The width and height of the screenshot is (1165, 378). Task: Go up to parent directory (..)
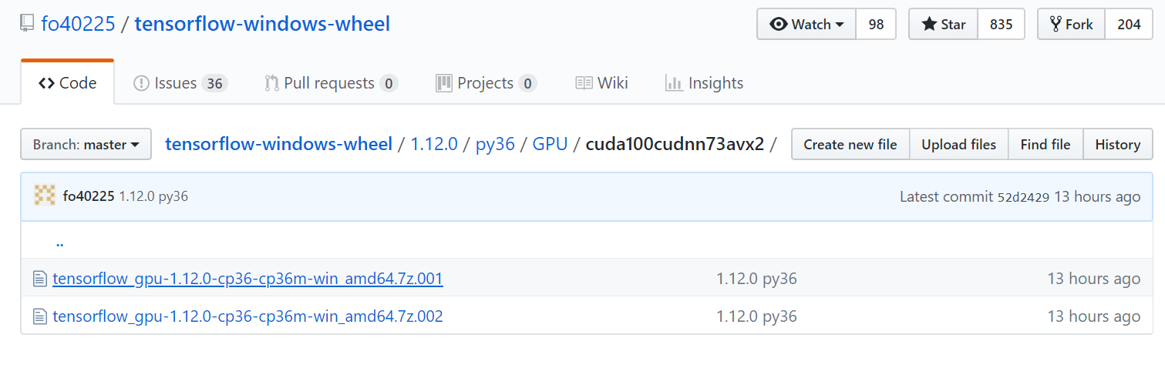click(59, 243)
